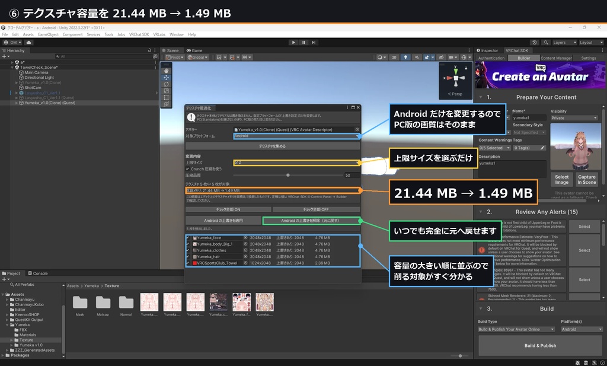Click Android の上書きを適用 button
The image size is (607, 366).
(x=223, y=221)
